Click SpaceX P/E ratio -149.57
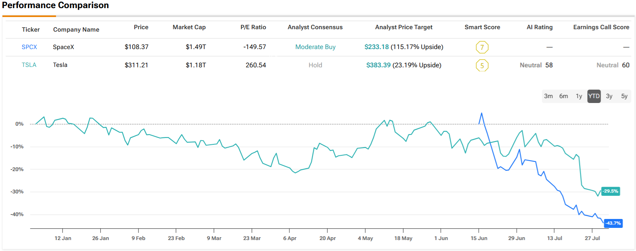Screen dimensions: 636x251 255,47
